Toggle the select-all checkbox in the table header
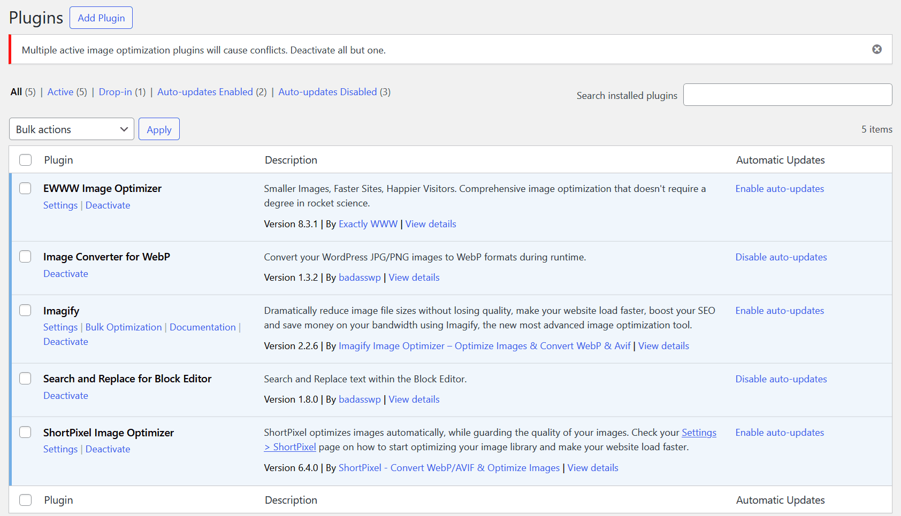 pyautogui.click(x=25, y=160)
